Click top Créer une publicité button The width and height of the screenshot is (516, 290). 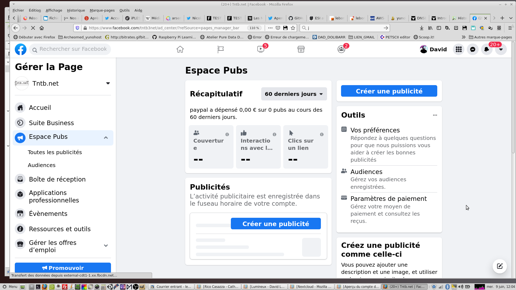click(x=389, y=91)
